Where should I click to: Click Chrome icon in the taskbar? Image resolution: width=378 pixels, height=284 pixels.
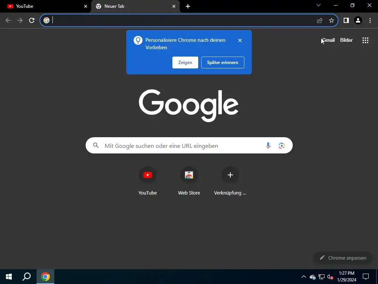[x=45, y=277]
